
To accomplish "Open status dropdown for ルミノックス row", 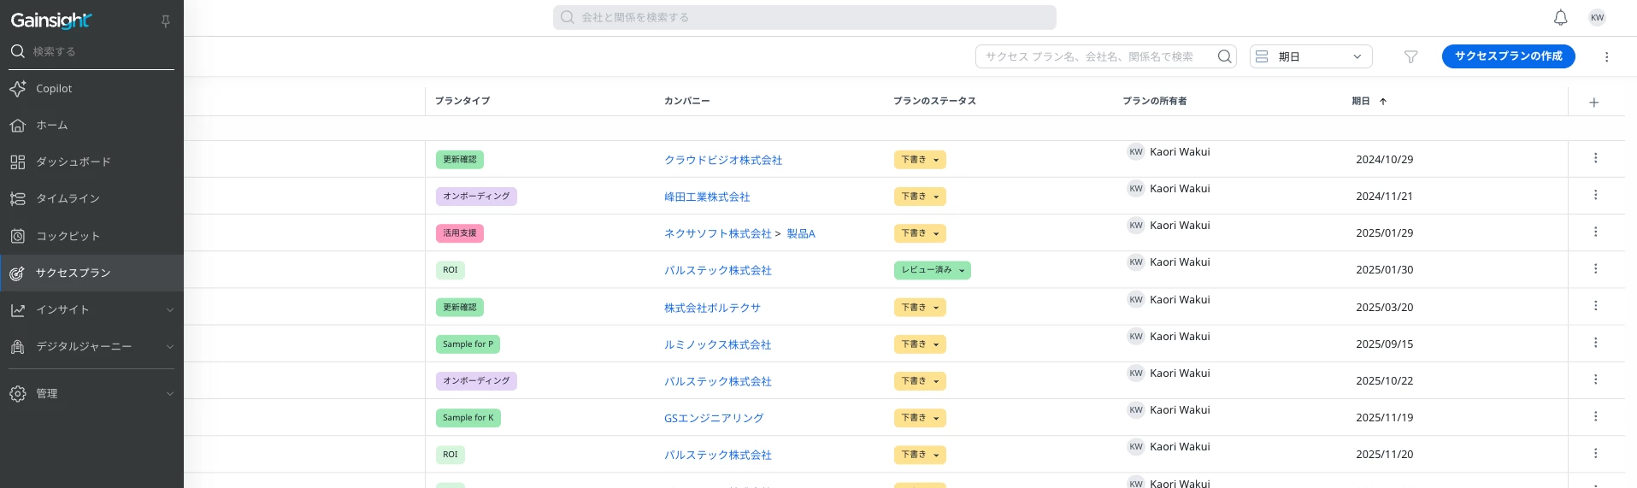I will [920, 344].
